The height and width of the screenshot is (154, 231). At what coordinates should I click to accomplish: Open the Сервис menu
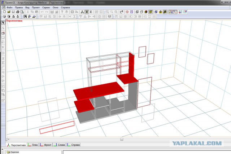(x=46, y=7)
